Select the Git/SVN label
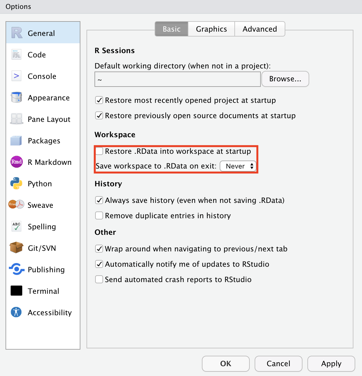The image size is (362, 376). (x=42, y=248)
